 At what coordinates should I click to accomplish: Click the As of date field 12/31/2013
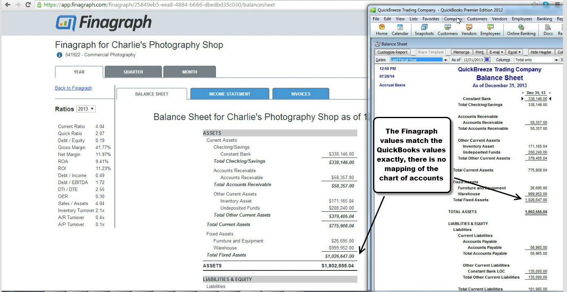(x=473, y=60)
